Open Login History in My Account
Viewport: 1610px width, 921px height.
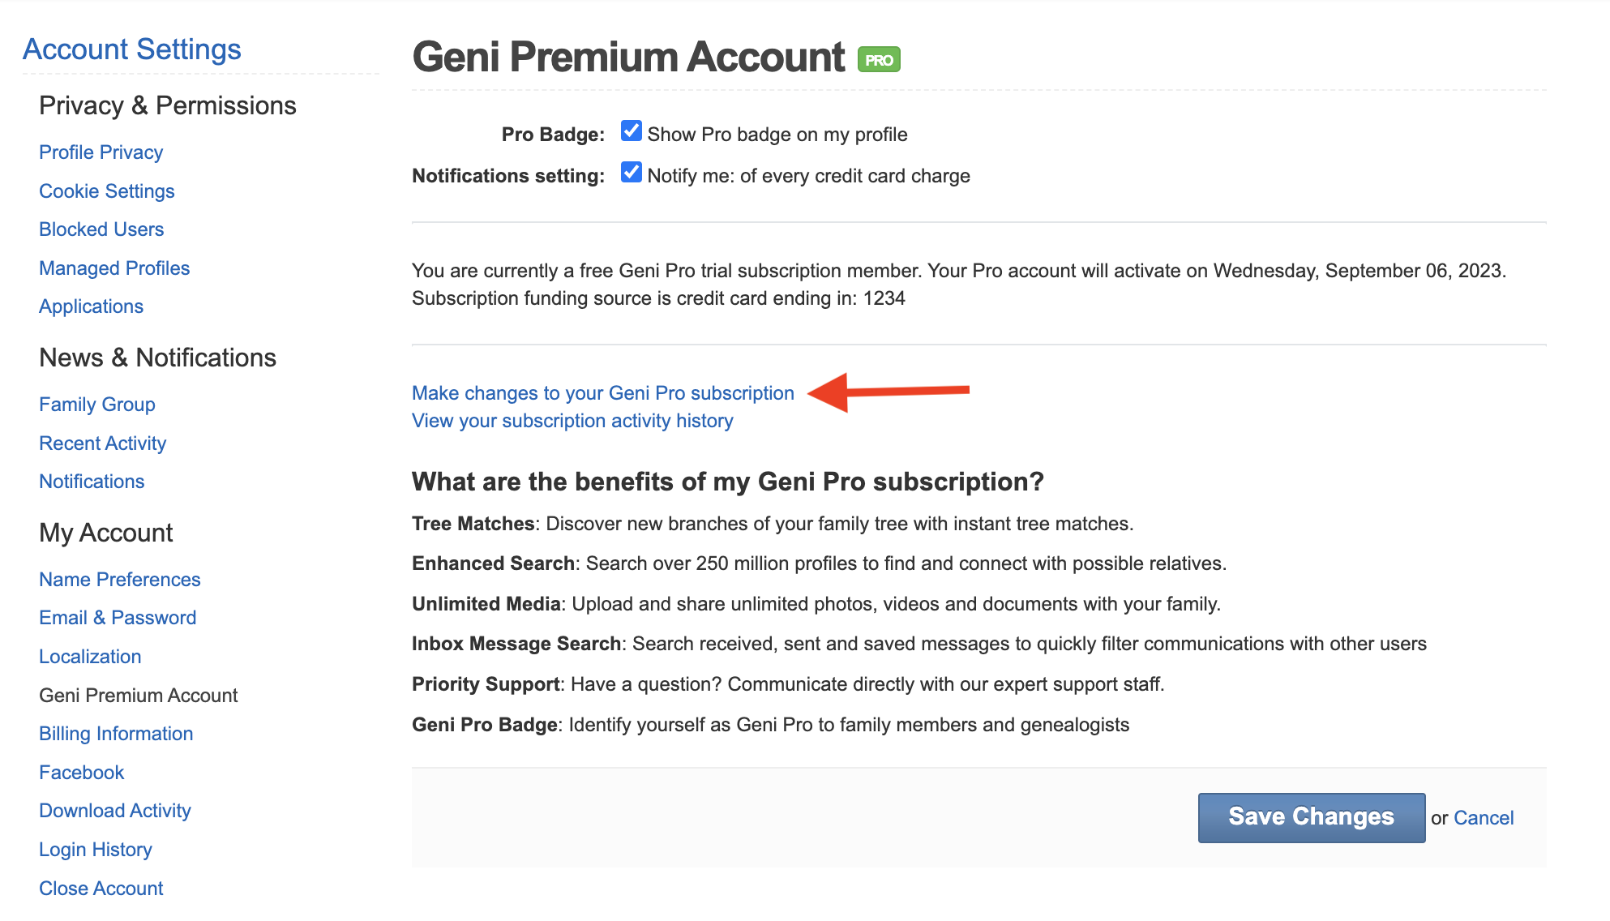(96, 850)
